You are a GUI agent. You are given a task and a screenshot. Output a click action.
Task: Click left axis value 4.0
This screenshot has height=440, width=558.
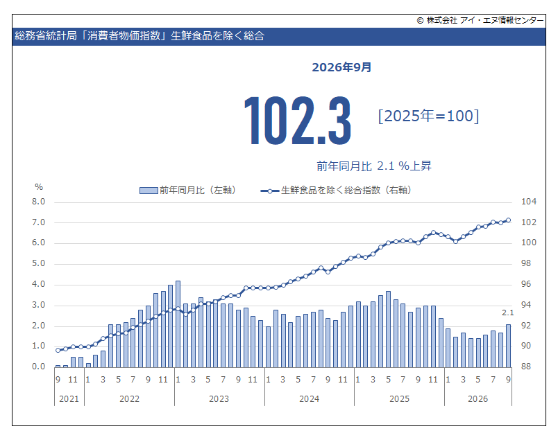pos(38,284)
